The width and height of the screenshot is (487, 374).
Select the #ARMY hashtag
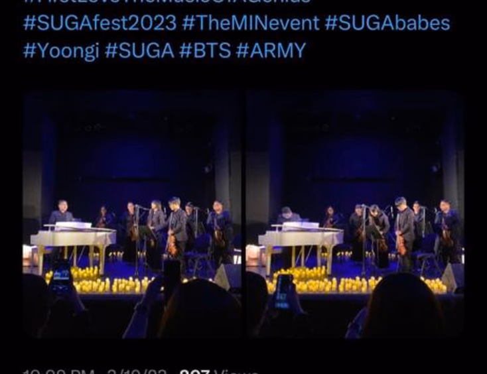271,50
